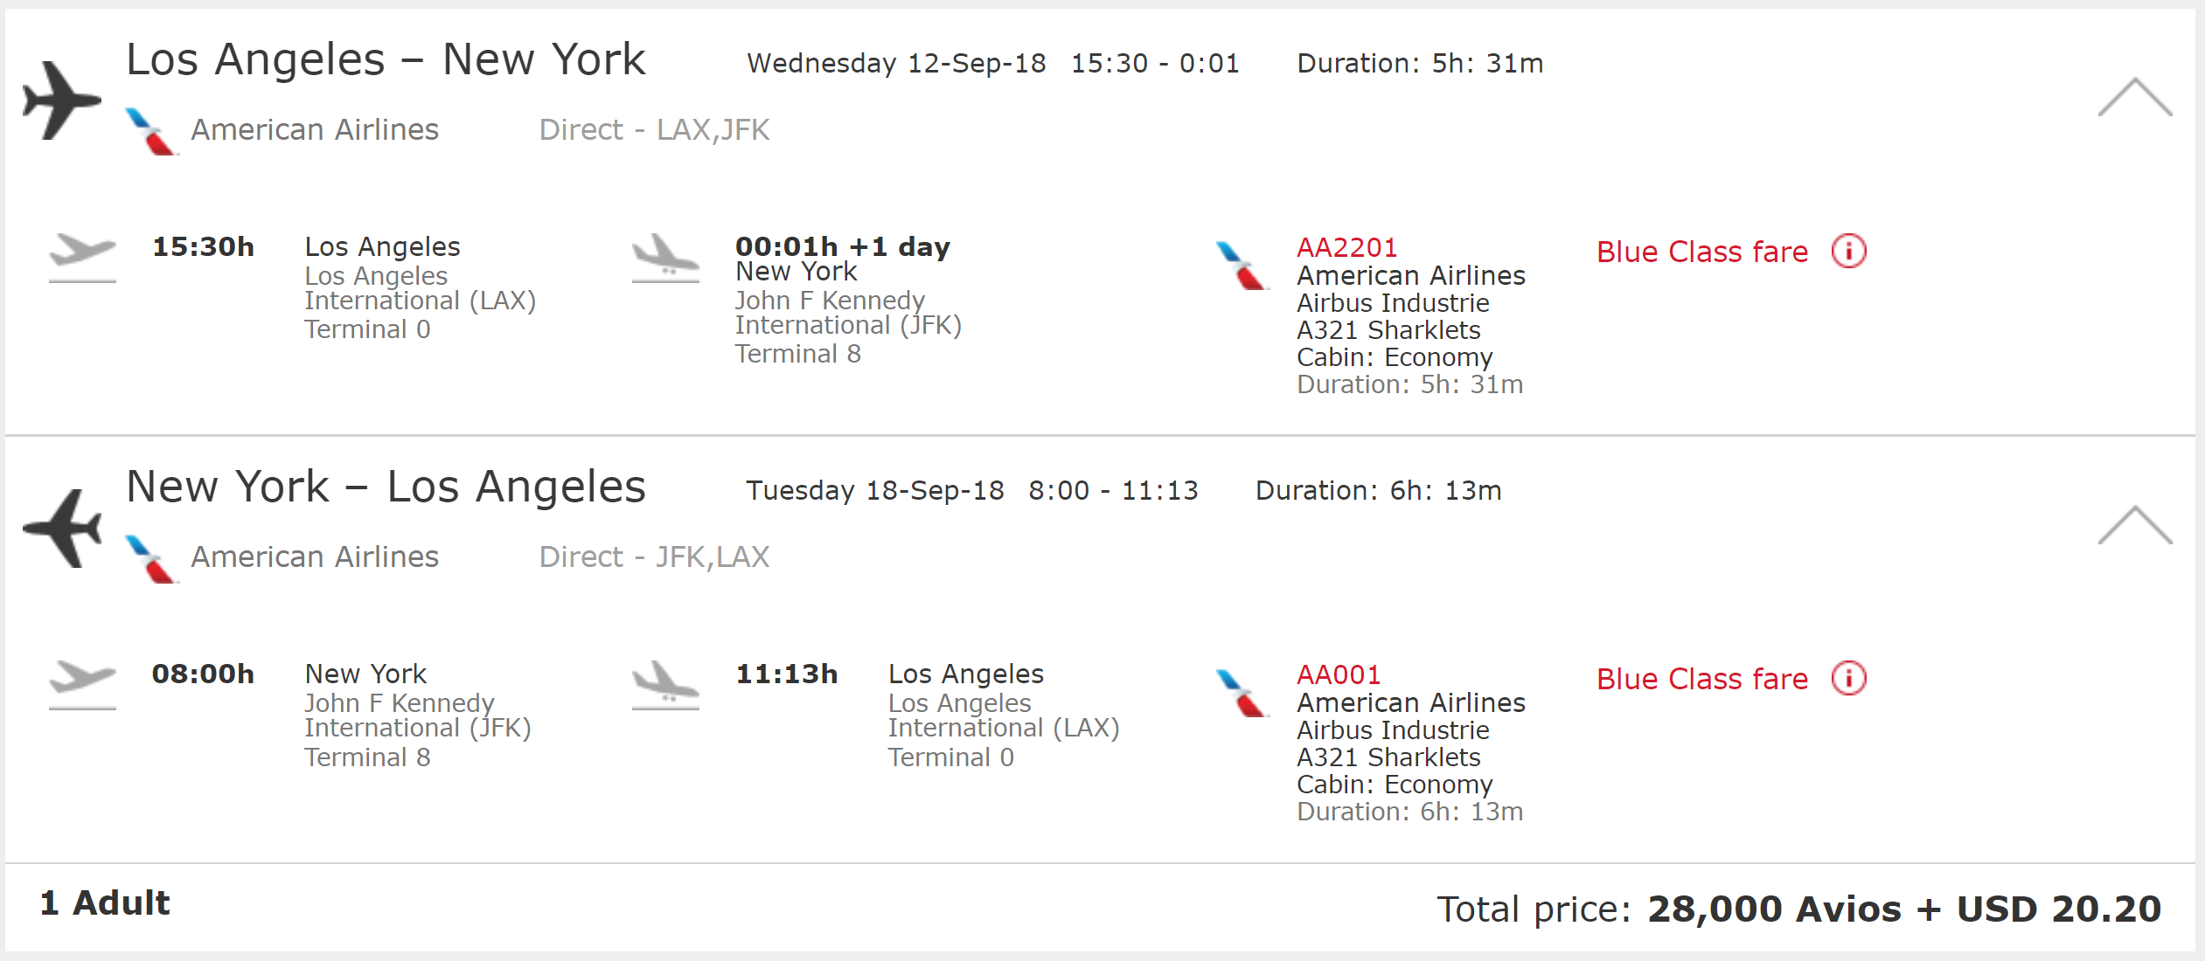Viewport: 2205px width, 961px height.
Task: Click the return flight airplane icon
Action: (x=61, y=529)
